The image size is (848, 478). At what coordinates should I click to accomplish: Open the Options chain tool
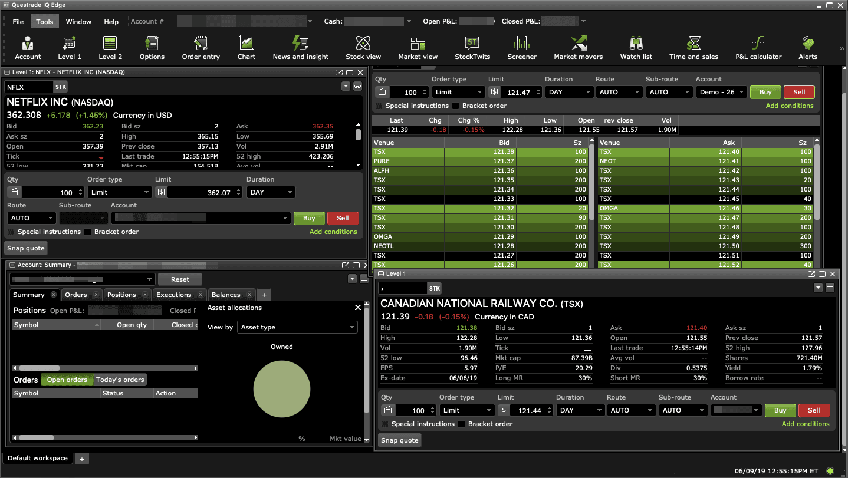tap(152, 47)
